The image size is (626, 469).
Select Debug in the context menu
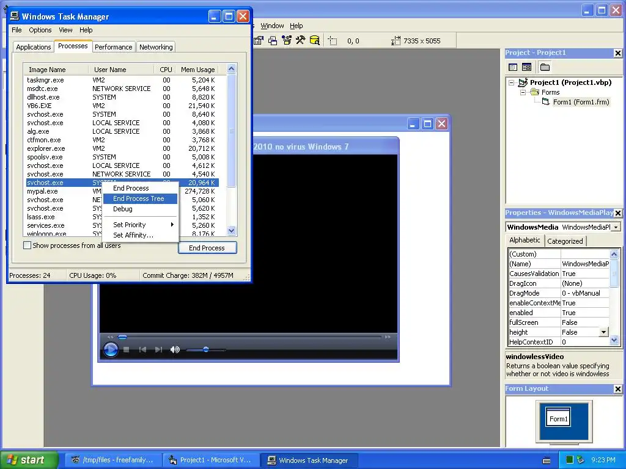[x=140, y=209]
